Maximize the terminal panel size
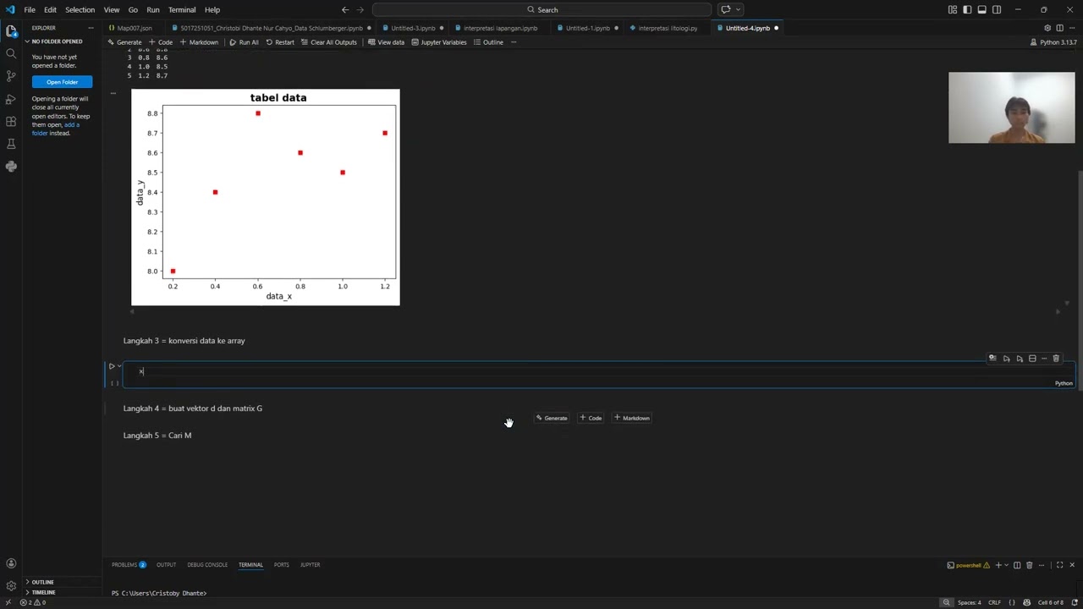The height and width of the screenshot is (609, 1083). coord(1059,565)
